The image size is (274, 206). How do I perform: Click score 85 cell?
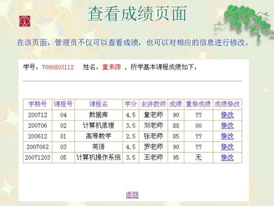(176, 136)
